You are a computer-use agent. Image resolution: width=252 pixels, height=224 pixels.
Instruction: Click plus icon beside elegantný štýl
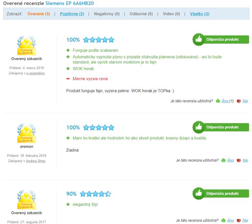pyautogui.click(x=68, y=205)
